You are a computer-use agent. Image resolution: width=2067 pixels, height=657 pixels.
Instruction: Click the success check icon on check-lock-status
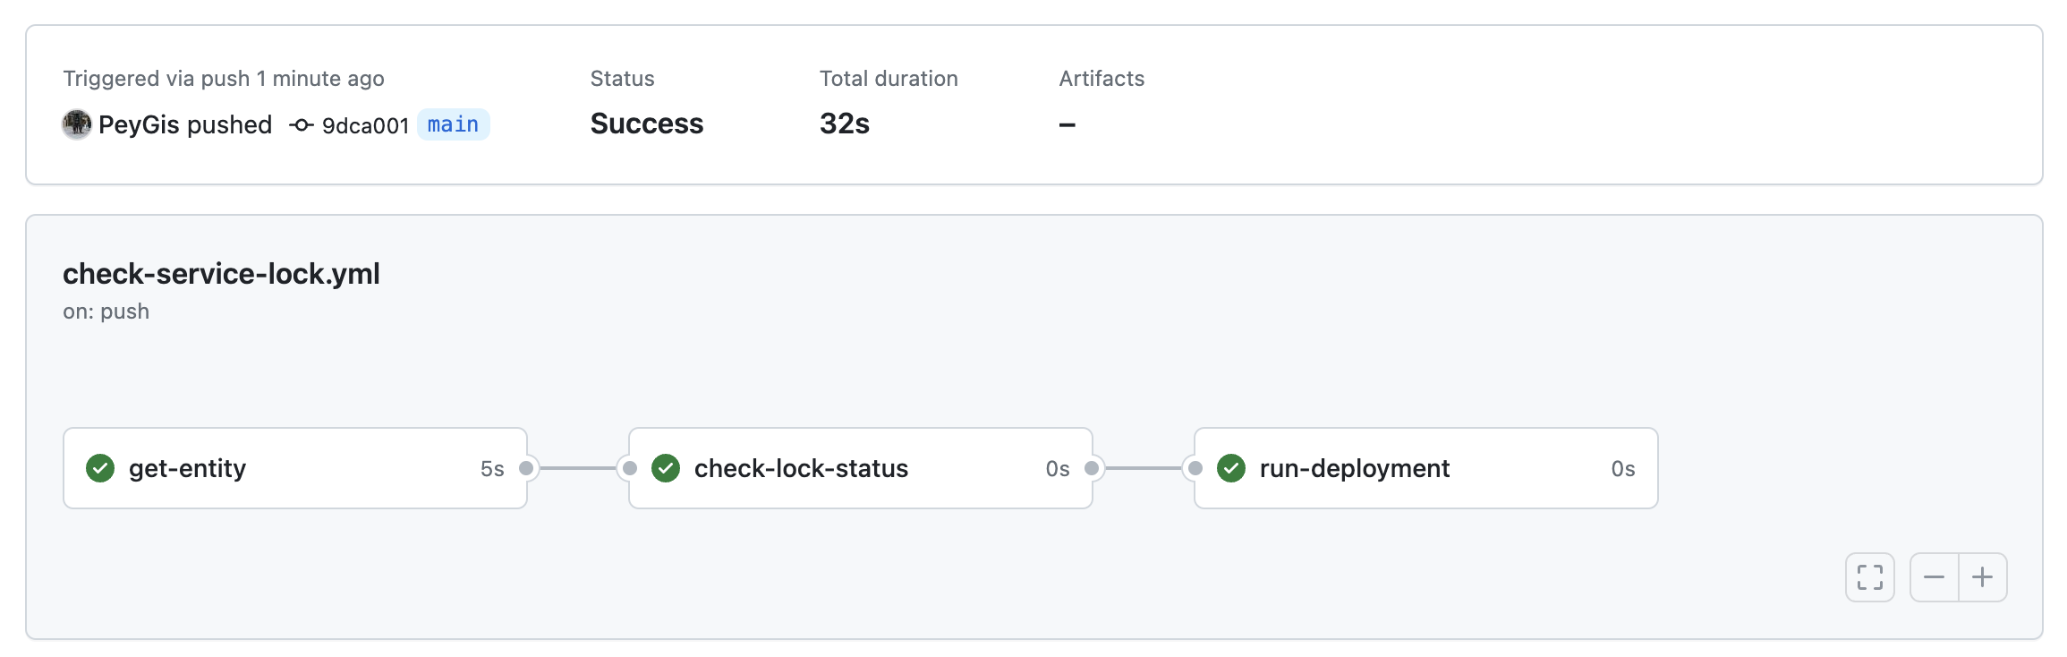click(666, 468)
